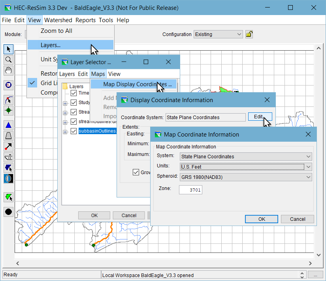Click OK in the Layer Selector window

[94, 215]
